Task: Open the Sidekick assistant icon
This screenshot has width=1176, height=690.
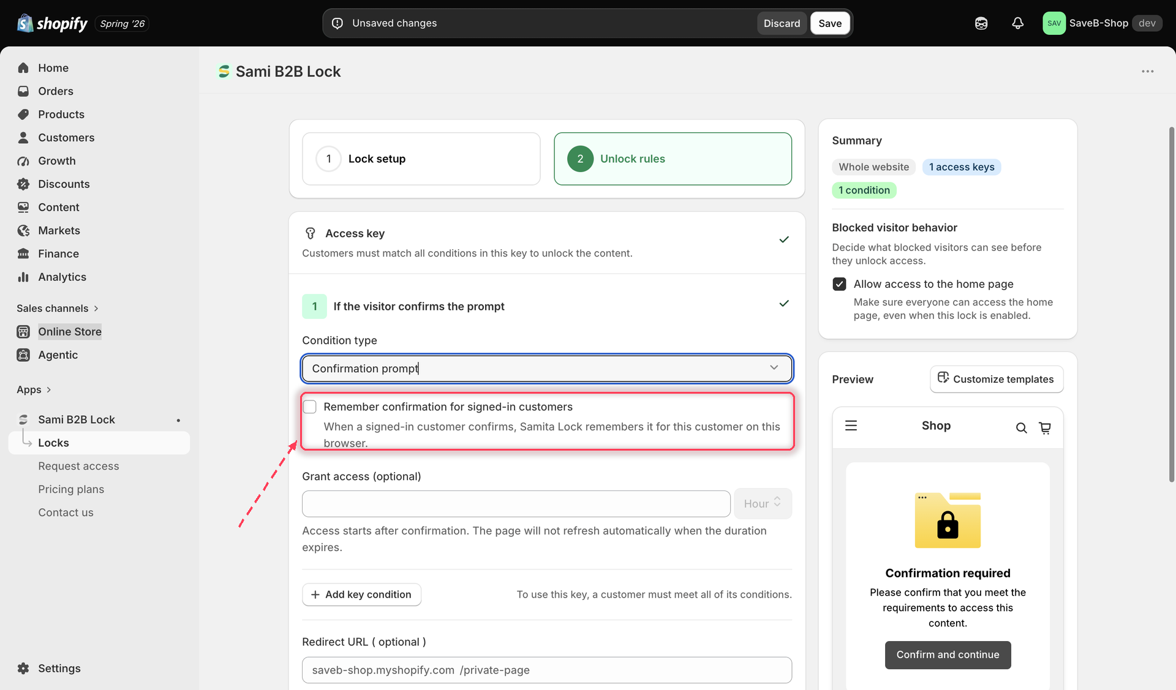Action: tap(981, 23)
